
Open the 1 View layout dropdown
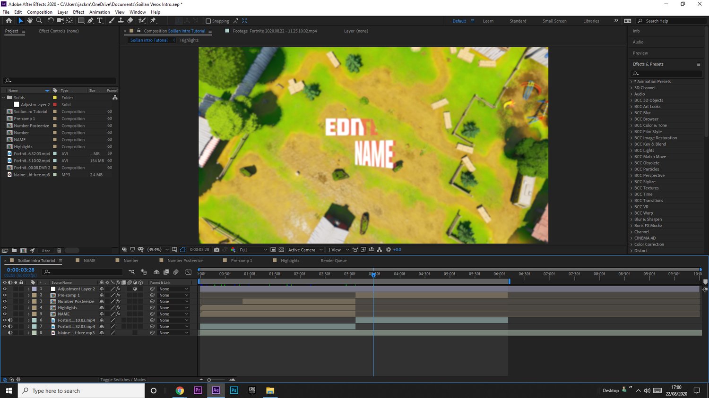coord(338,250)
